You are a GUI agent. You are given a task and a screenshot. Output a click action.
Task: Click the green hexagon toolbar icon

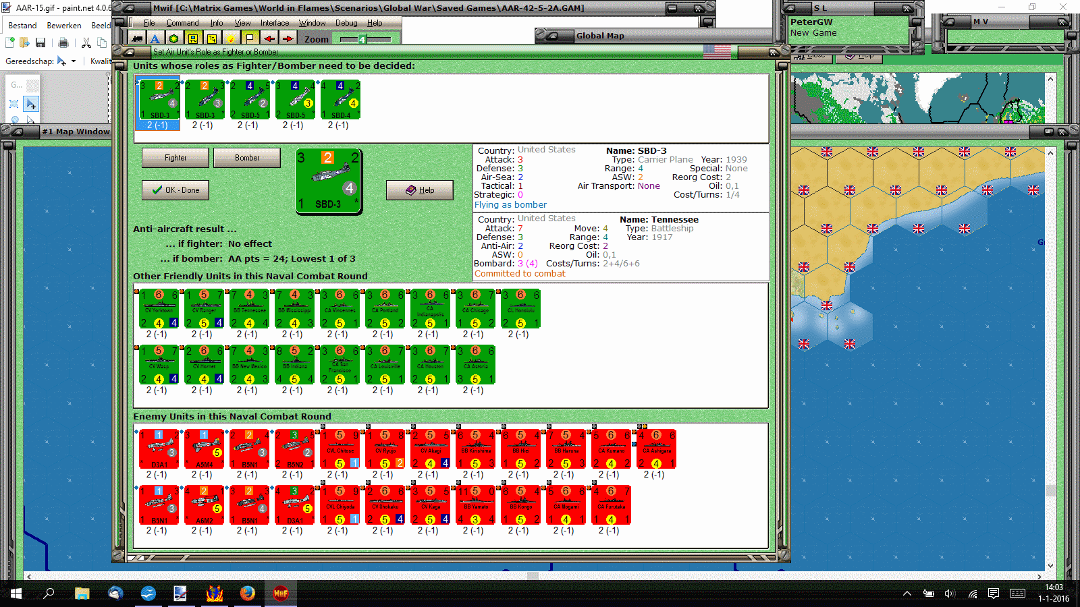point(174,38)
